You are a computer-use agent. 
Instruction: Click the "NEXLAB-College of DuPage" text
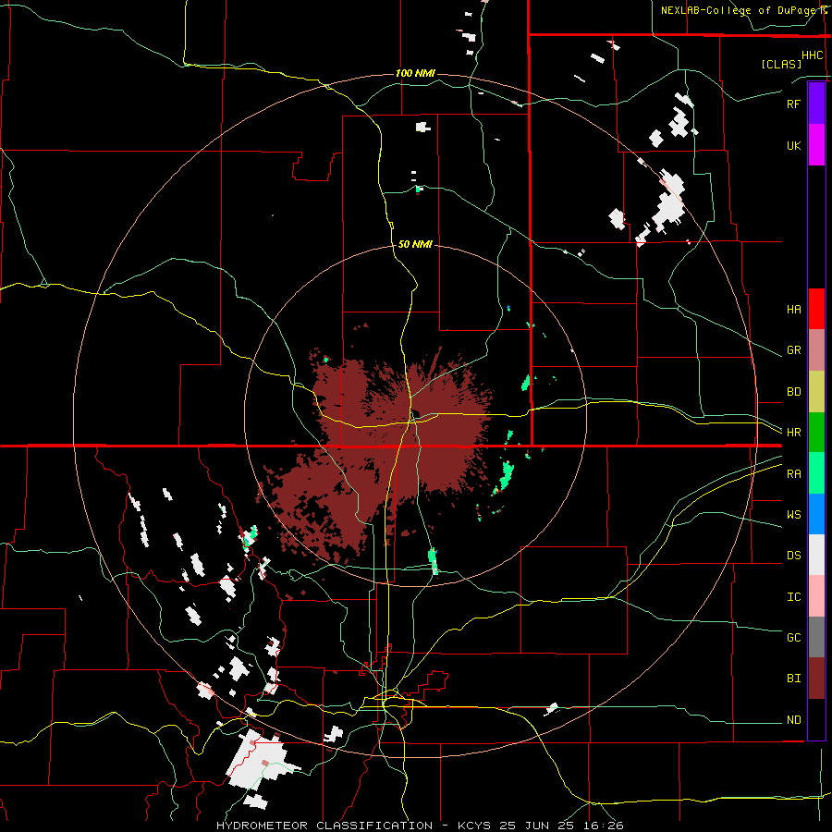pos(740,10)
